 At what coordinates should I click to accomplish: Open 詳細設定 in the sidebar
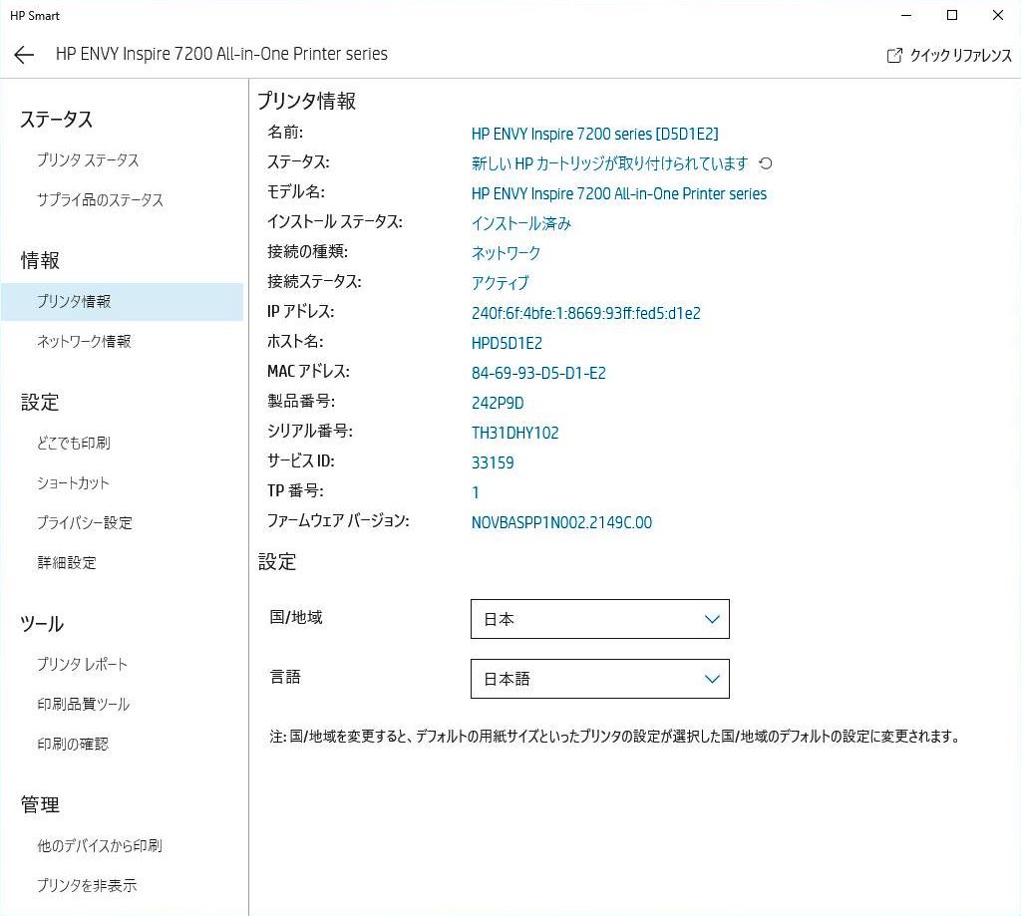pos(67,562)
